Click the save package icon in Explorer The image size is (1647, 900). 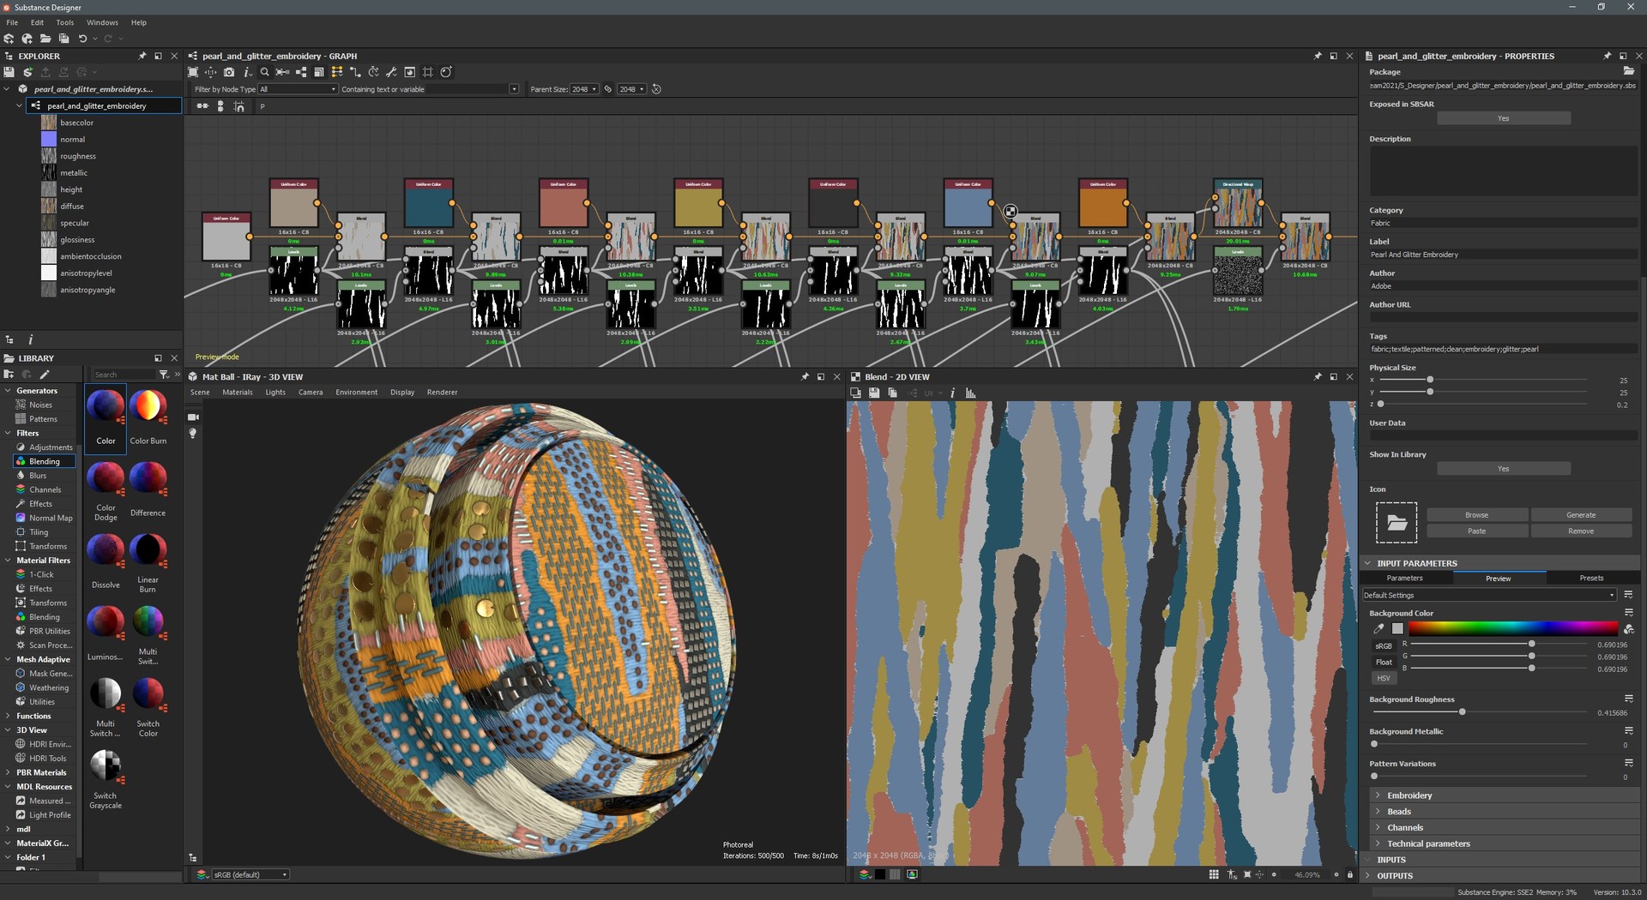pos(9,72)
